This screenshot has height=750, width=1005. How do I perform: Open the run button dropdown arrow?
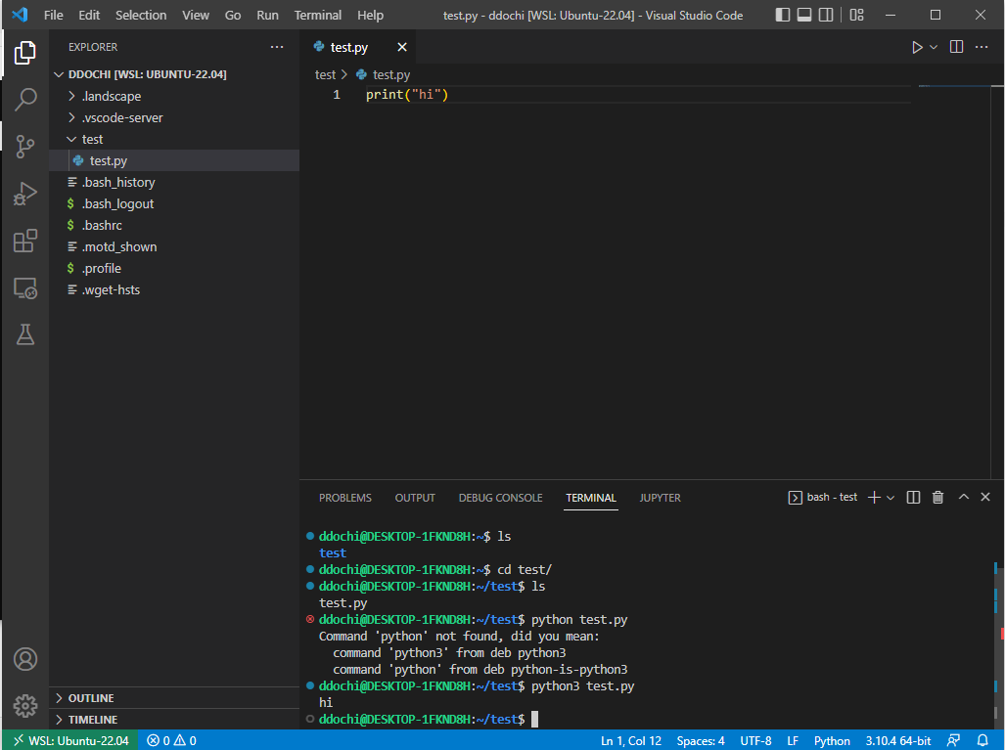click(x=934, y=47)
